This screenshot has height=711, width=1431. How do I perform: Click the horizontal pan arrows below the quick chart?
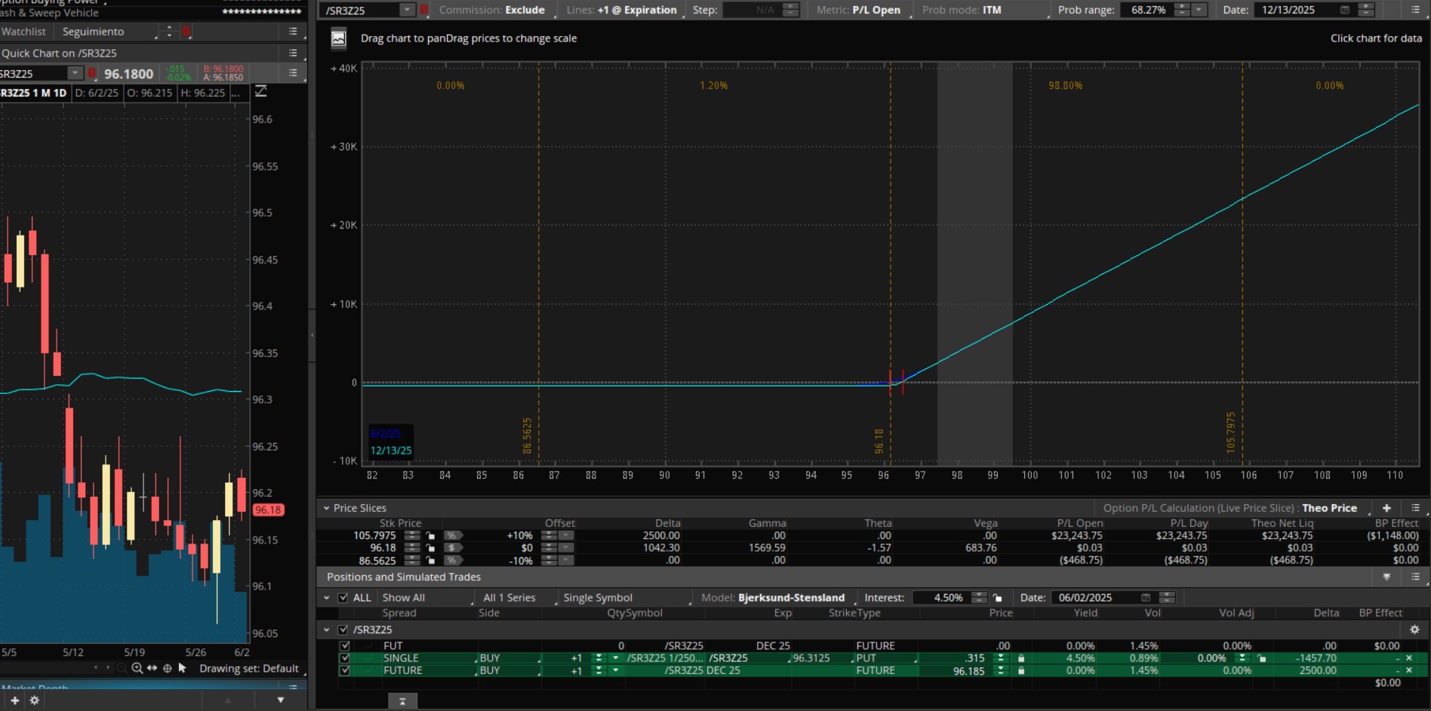[x=152, y=668]
